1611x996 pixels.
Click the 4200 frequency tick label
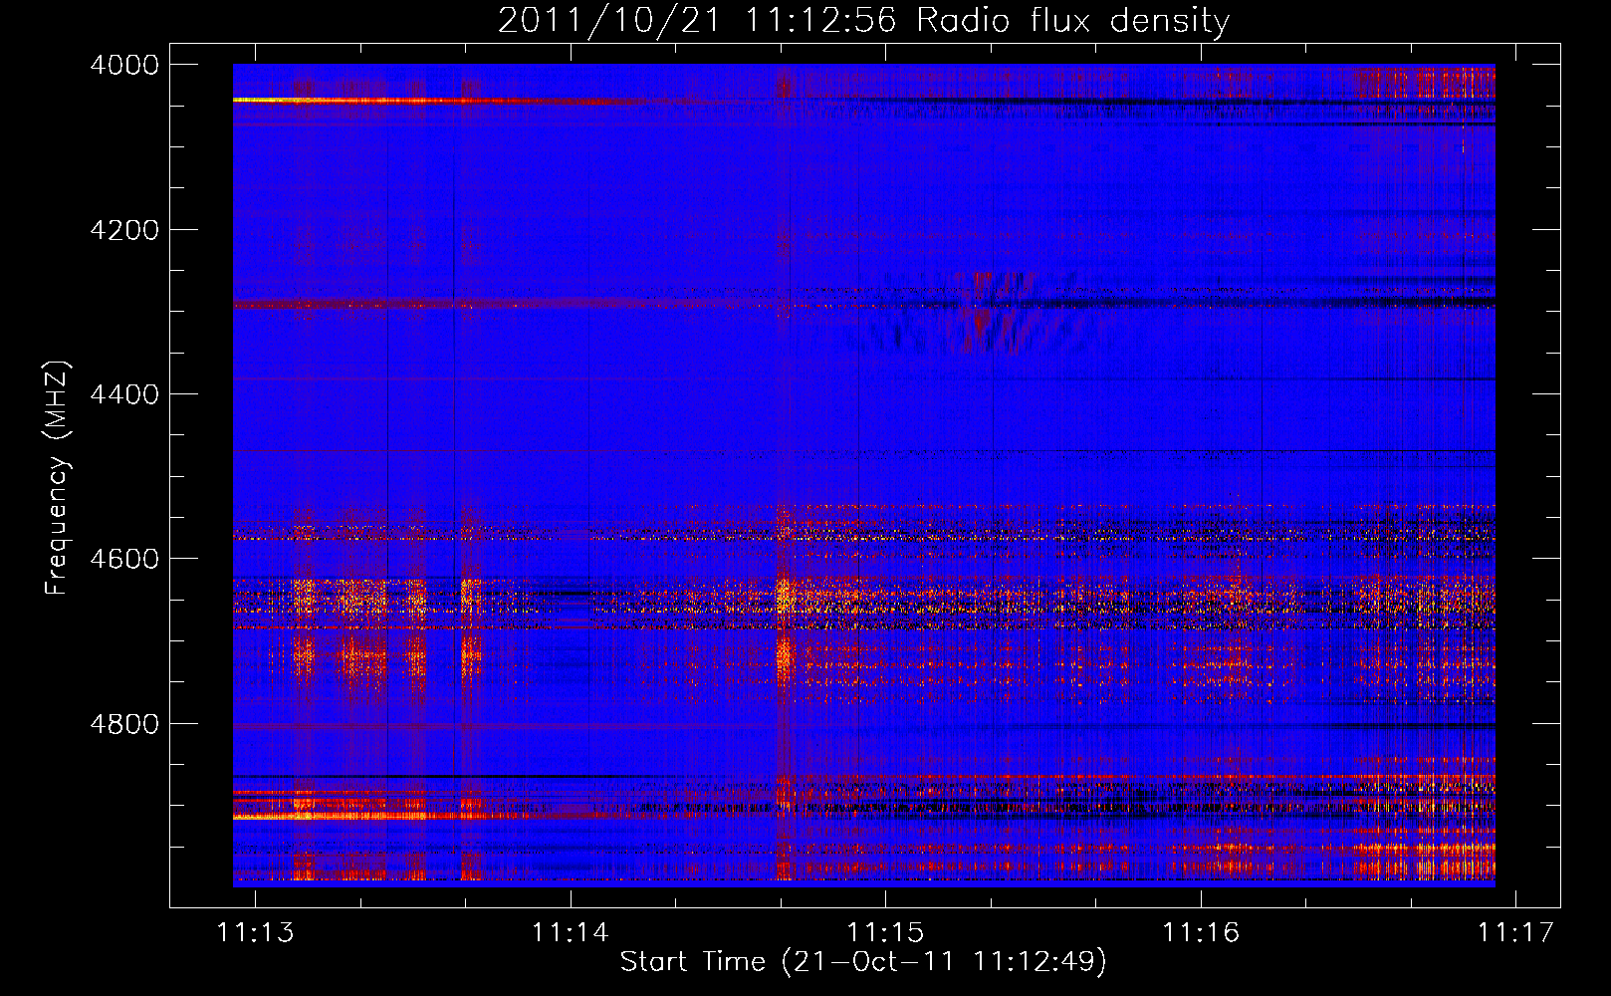[124, 229]
